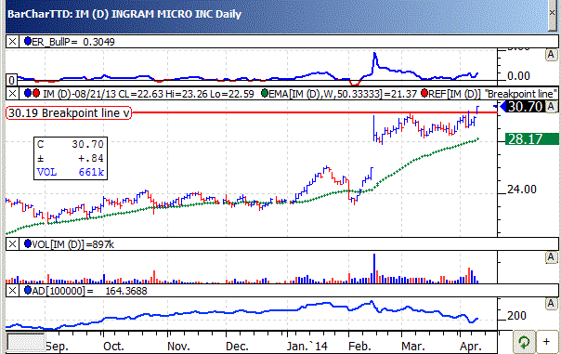Click the Jan.`14 date axis label
Image resolution: width=561 pixels, height=354 pixels.
pos(307,347)
